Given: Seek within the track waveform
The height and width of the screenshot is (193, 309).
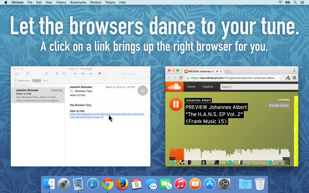Looking at the screenshot, I should 229,154.
